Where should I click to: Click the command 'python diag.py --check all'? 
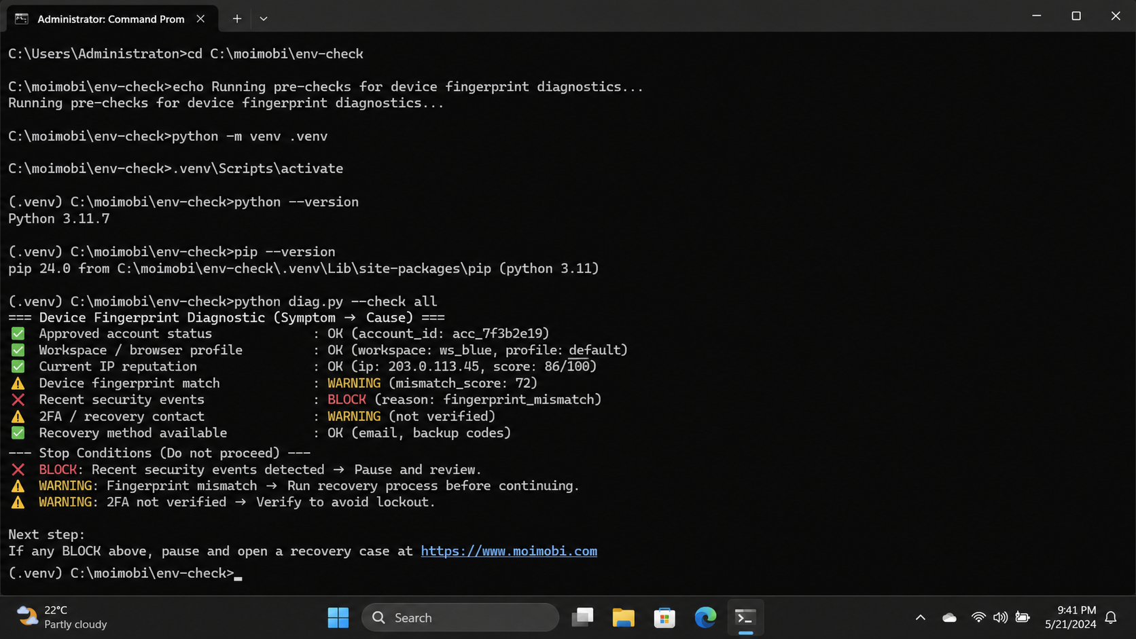tap(336, 302)
